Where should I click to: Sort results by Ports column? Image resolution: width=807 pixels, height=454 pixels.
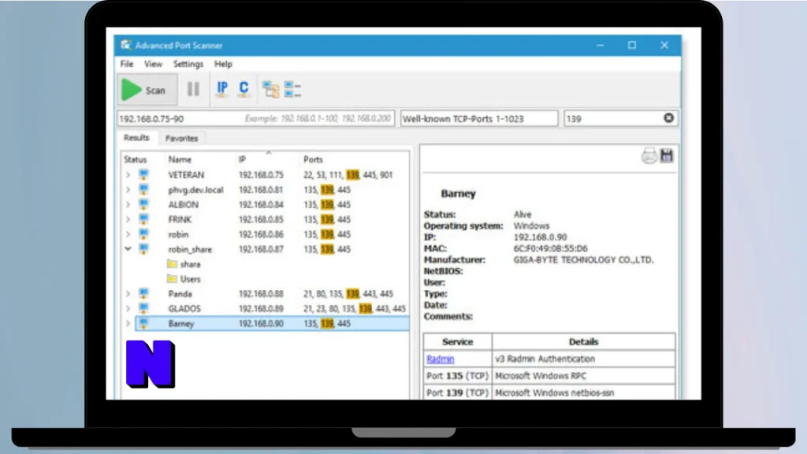[313, 159]
